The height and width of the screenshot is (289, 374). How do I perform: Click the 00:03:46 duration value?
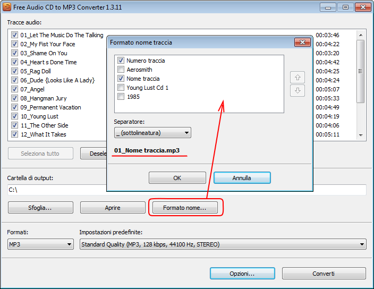pyautogui.click(x=327, y=35)
